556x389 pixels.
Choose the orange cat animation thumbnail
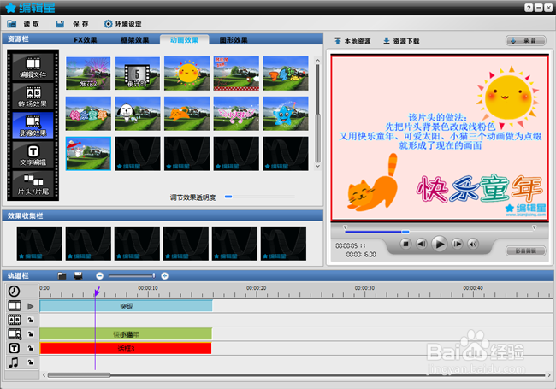(x=186, y=114)
